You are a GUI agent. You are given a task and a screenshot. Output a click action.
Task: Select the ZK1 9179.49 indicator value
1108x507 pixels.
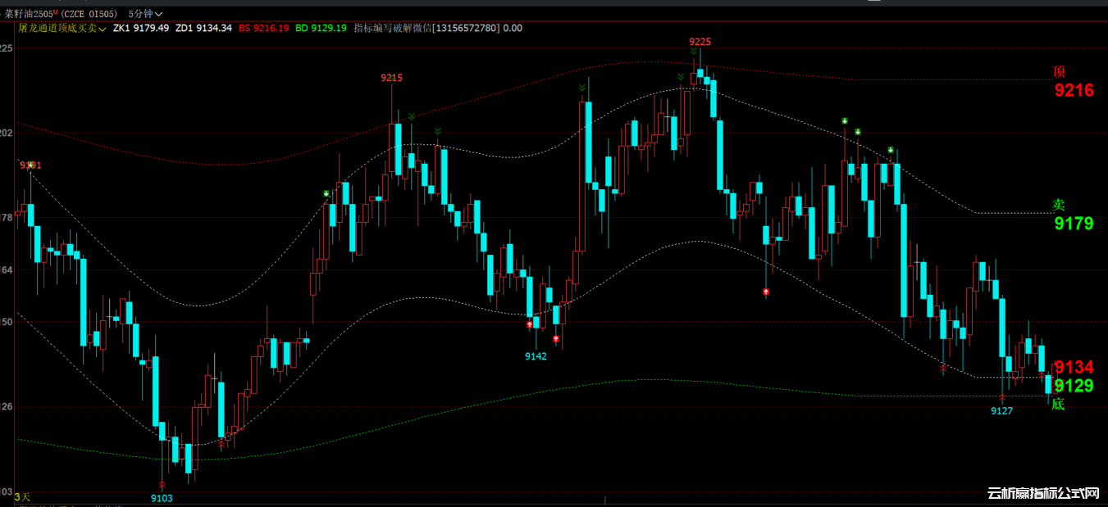(141, 28)
